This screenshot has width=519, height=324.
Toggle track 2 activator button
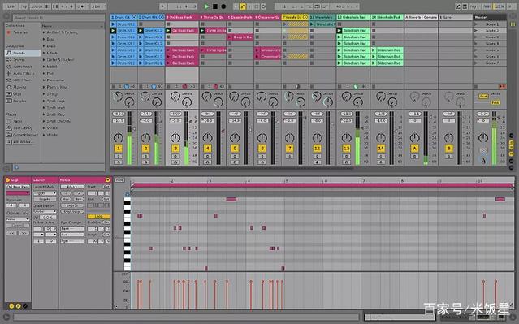click(145, 149)
